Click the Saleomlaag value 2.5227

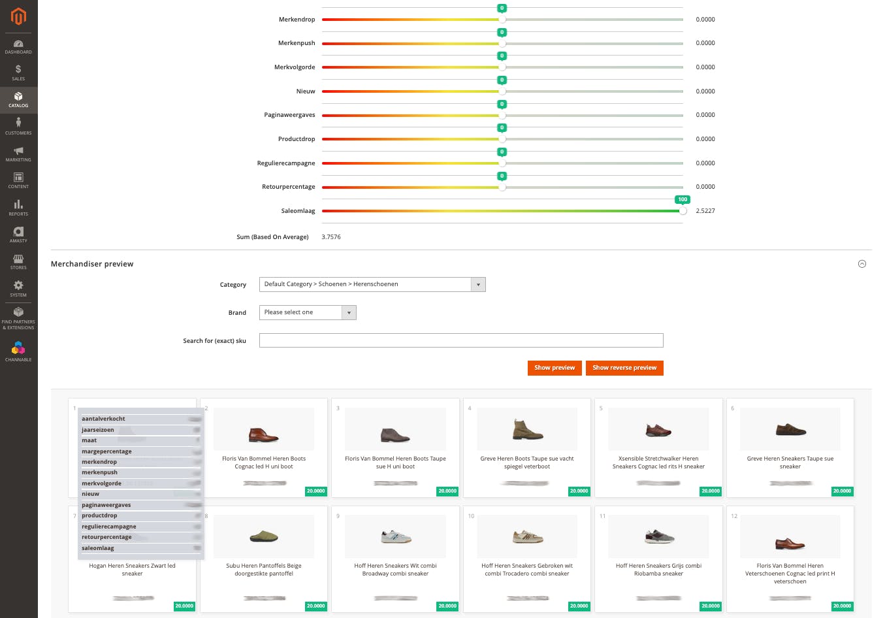(x=705, y=211)
